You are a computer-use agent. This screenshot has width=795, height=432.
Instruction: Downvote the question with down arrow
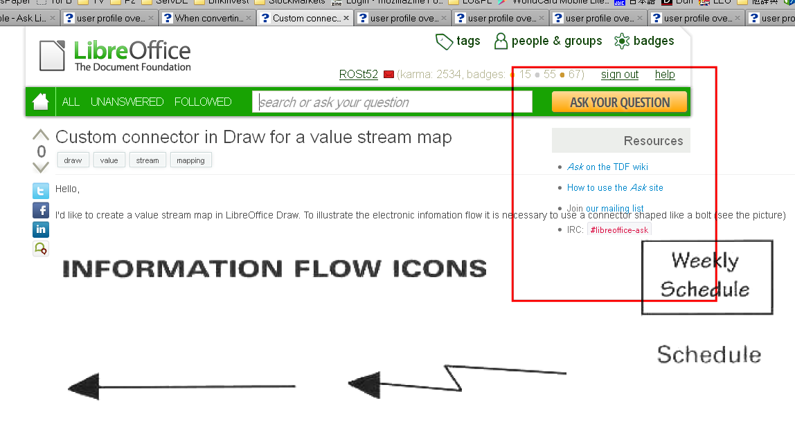41,167
